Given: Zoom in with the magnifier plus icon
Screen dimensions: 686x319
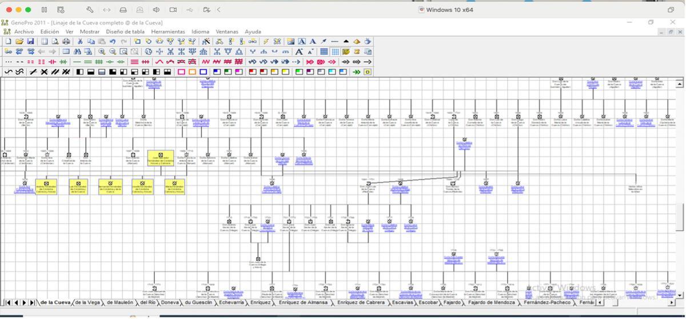Looking at the screenshot, I should click(x=102, y=51).
